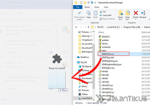
Task: Click Remove for MozBar extension
Action: (12, 89)
